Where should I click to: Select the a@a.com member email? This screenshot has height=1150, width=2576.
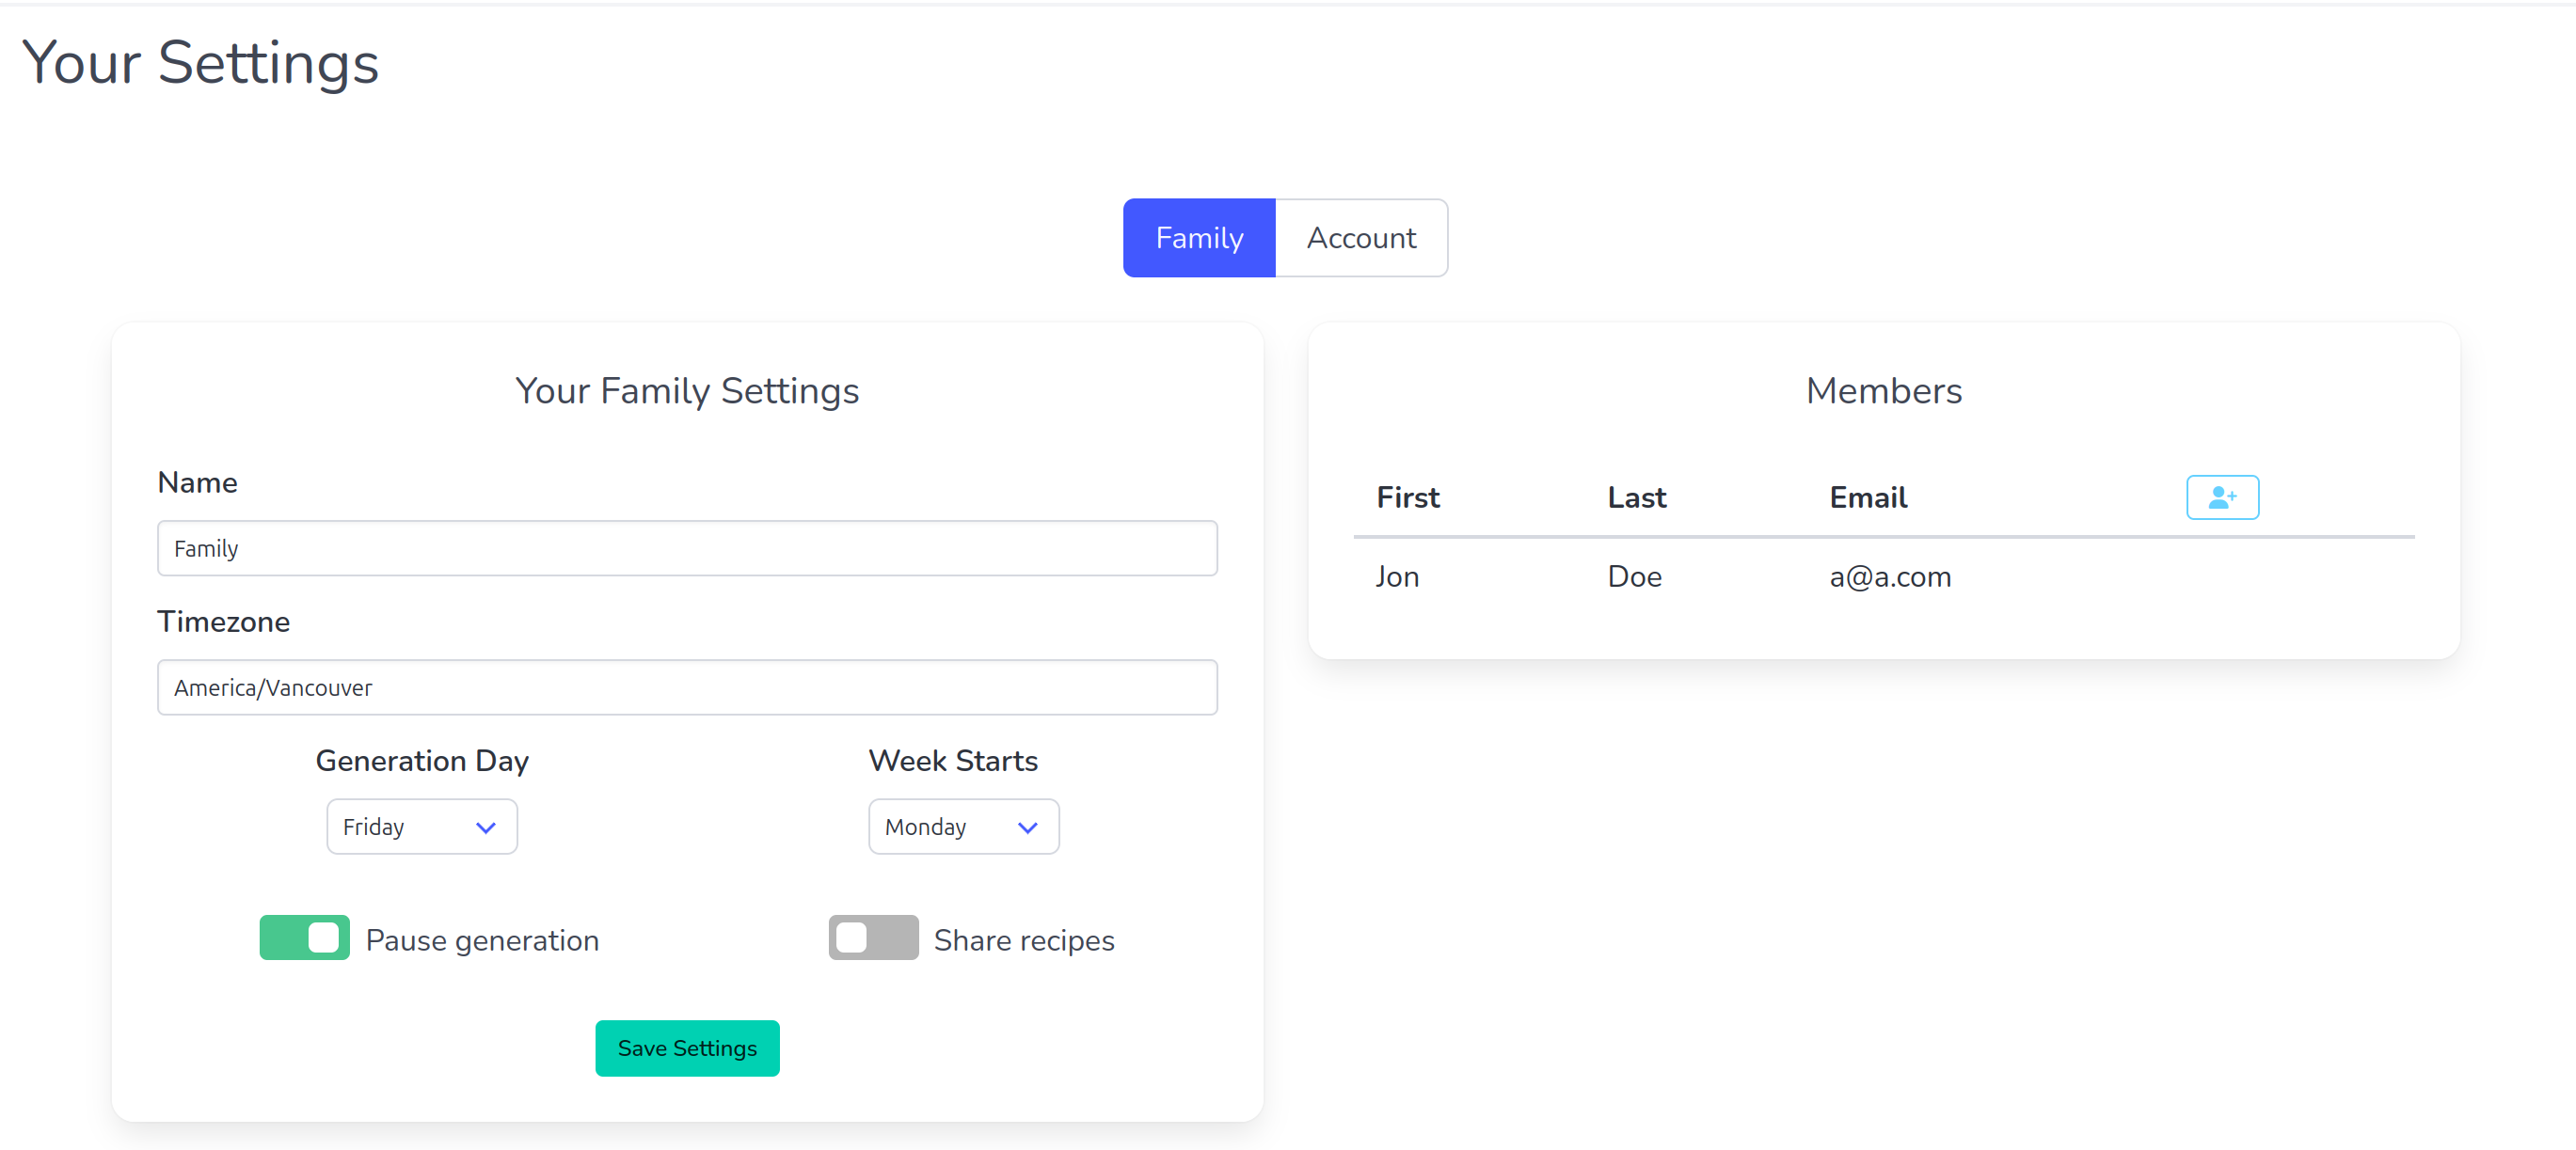[x=1889, y=576]
